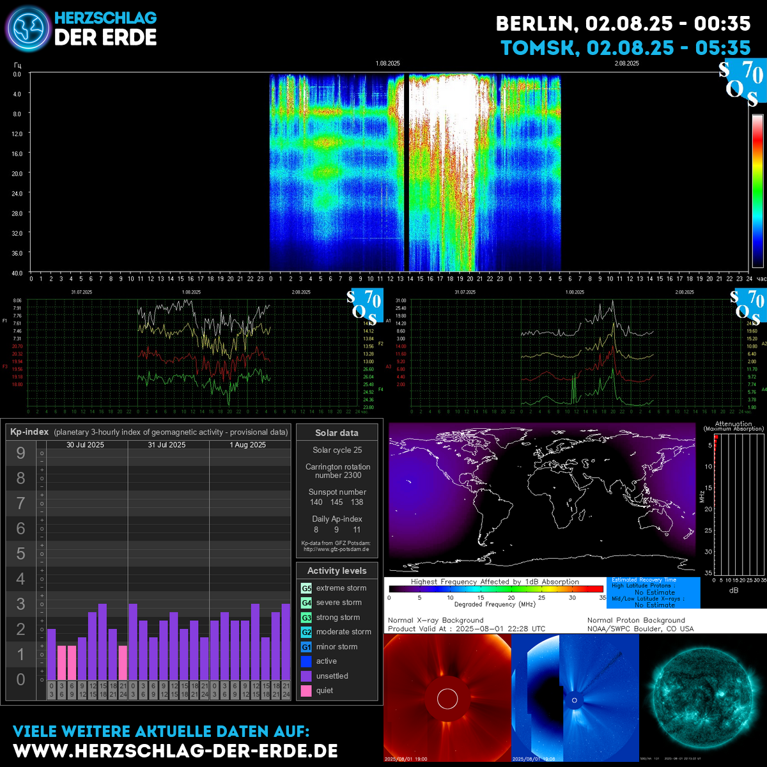Click the Kp-index panel title

tap(148, 432)
